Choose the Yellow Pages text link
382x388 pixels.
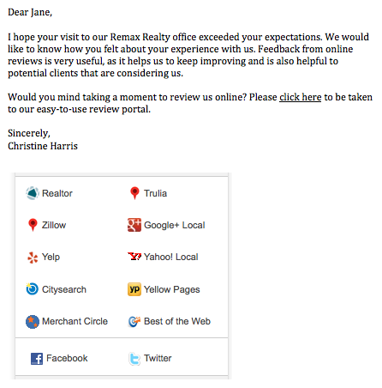tap(172, 289)
